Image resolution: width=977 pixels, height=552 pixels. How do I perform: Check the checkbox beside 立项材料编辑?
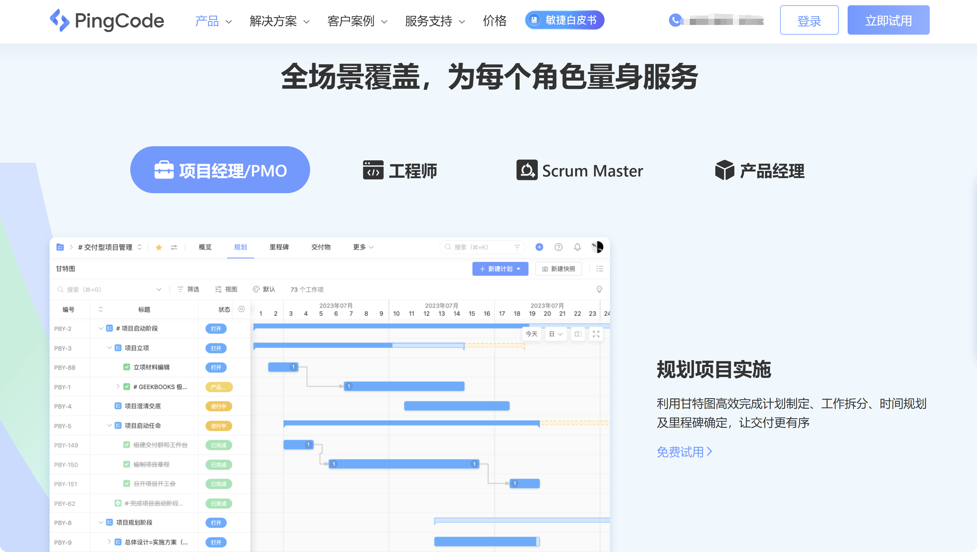point(126,367)
